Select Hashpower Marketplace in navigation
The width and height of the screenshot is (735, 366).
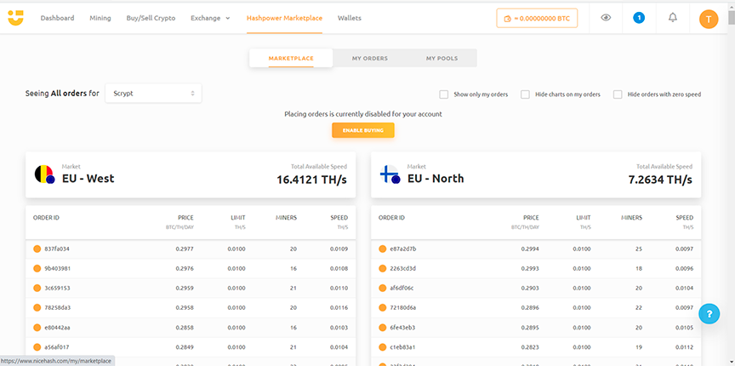[x=284, y=19]
